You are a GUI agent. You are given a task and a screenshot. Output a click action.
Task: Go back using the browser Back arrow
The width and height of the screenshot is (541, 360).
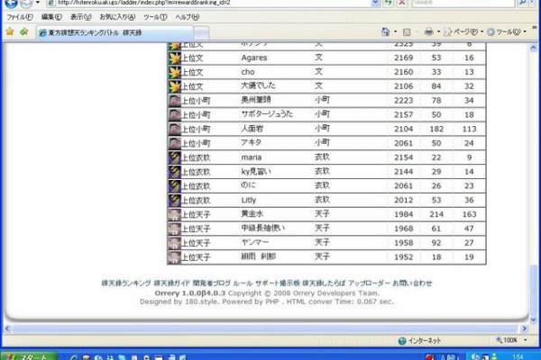11,3
